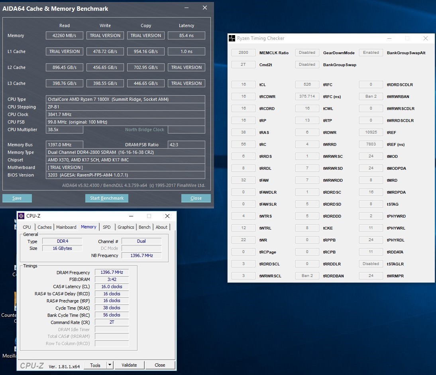Click the tRFC value 526
This screenshot has width=436, height=375.
pyautogui.click(x=307, y=84)
